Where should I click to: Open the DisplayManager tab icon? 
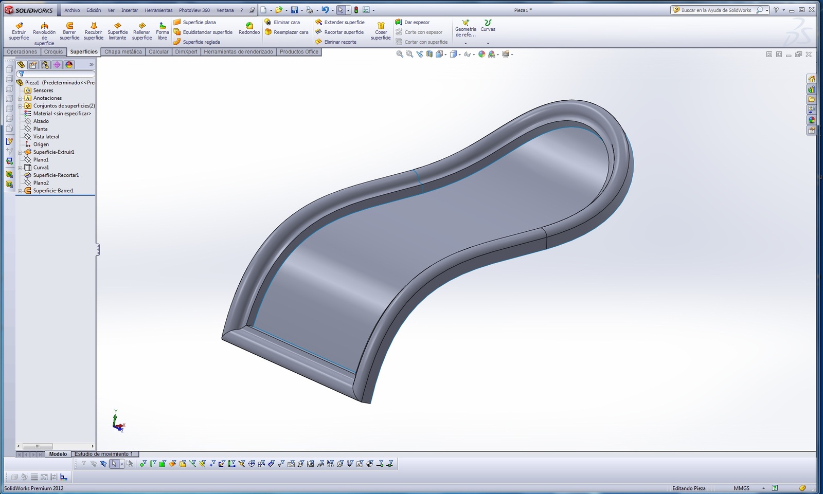coord(69,65)
